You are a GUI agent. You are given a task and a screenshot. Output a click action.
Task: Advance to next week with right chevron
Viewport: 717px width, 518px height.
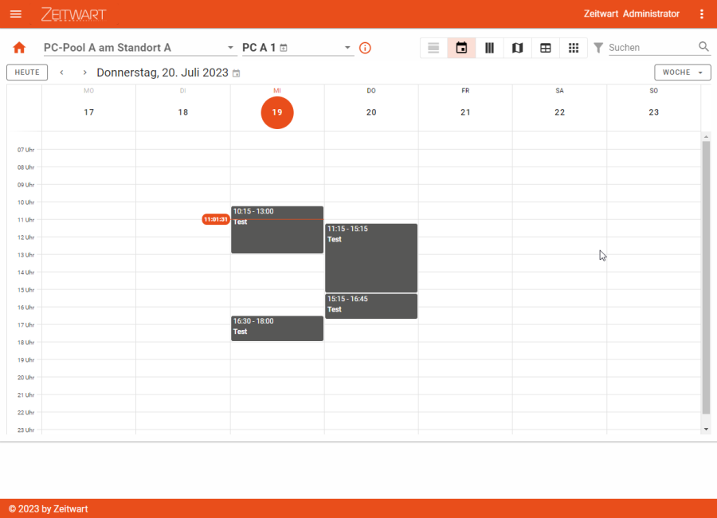click(x=85, y=73)
